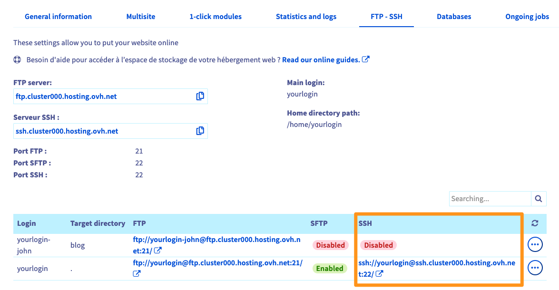Open yourlogin FTP external link icon

[x=137, y=274]
